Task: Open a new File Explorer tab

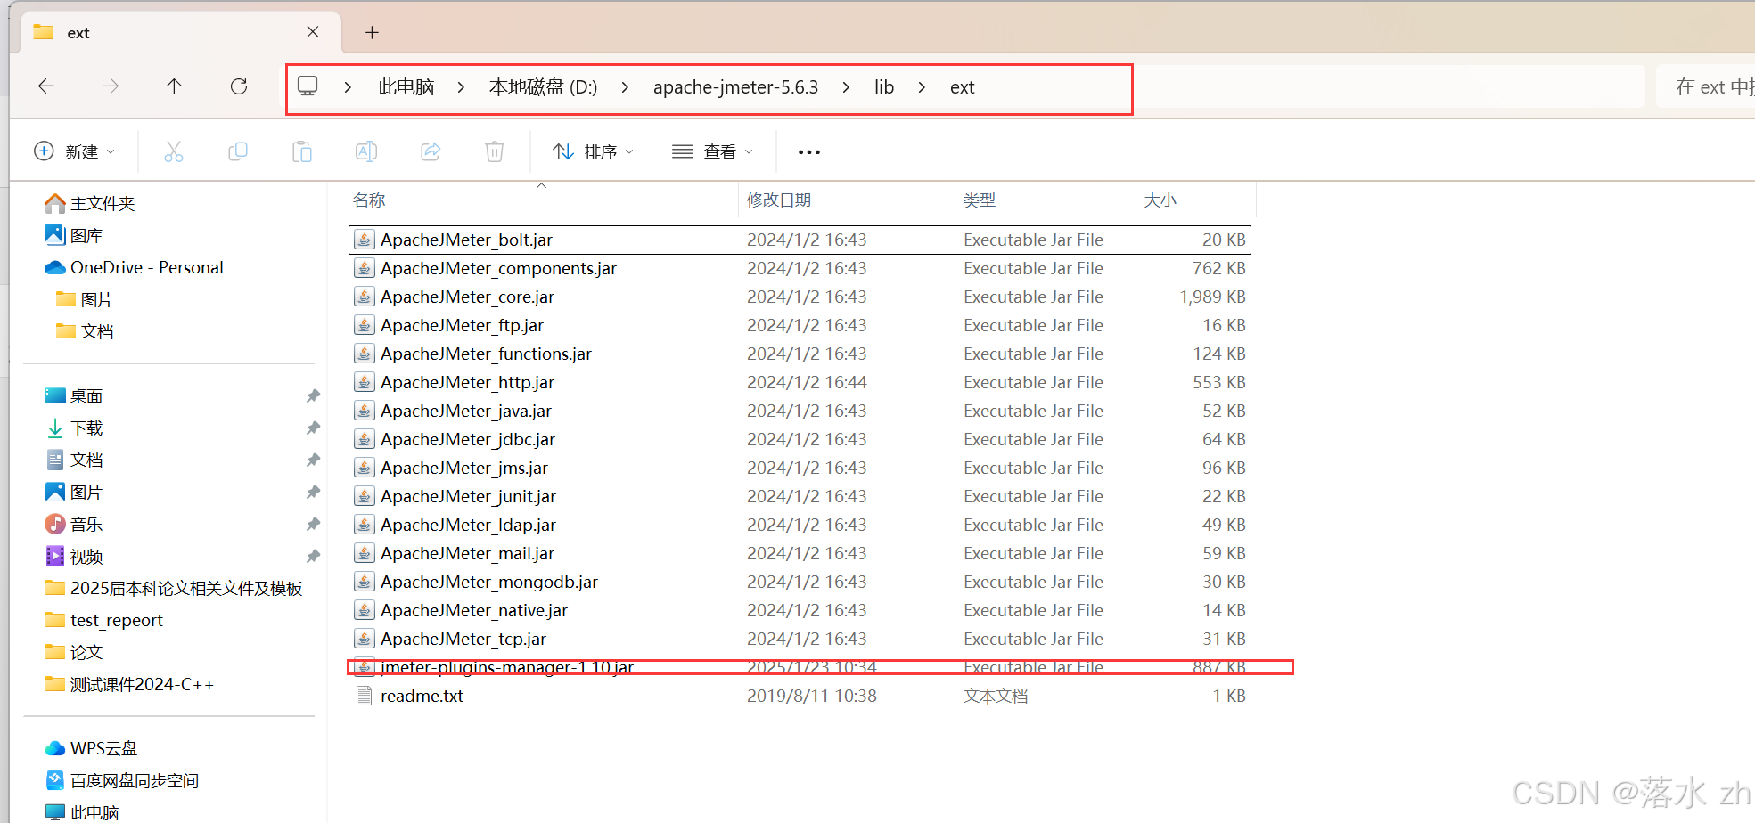Action: [373, 33]
